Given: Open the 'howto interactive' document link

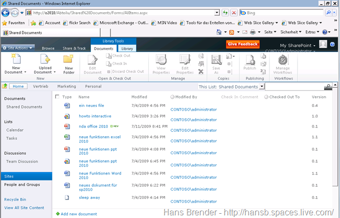Looking at the screenshot, I should click(x=97, y=116).
